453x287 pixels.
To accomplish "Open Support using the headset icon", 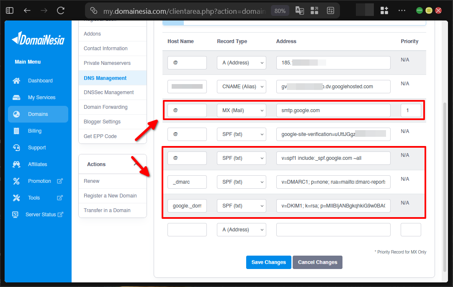I will (x=17, y=147).
